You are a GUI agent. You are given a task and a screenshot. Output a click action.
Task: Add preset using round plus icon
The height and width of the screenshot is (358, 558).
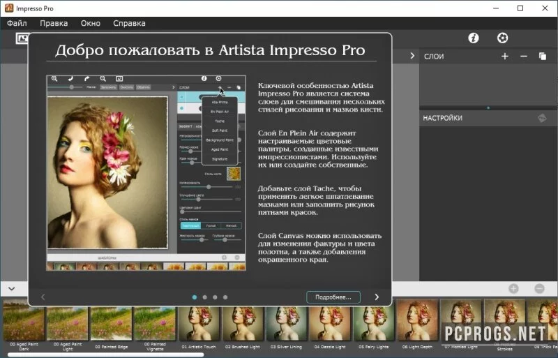click(513, 288)
